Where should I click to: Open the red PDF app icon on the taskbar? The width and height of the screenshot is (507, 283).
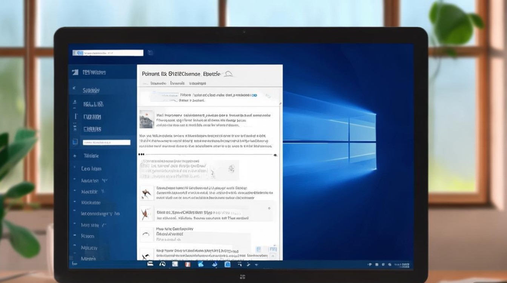[187, 264]
